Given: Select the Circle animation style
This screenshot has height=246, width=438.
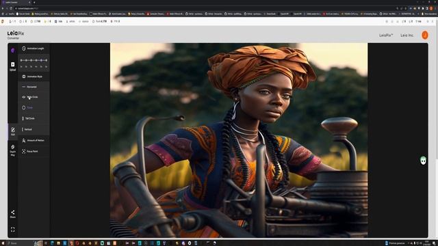Looking at the screenshot, I should (x=34, y=107).
